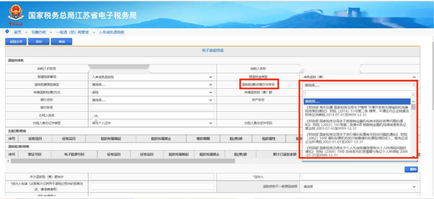
Task: Click the 纳税人识别号 label
Action: [47, 69]
